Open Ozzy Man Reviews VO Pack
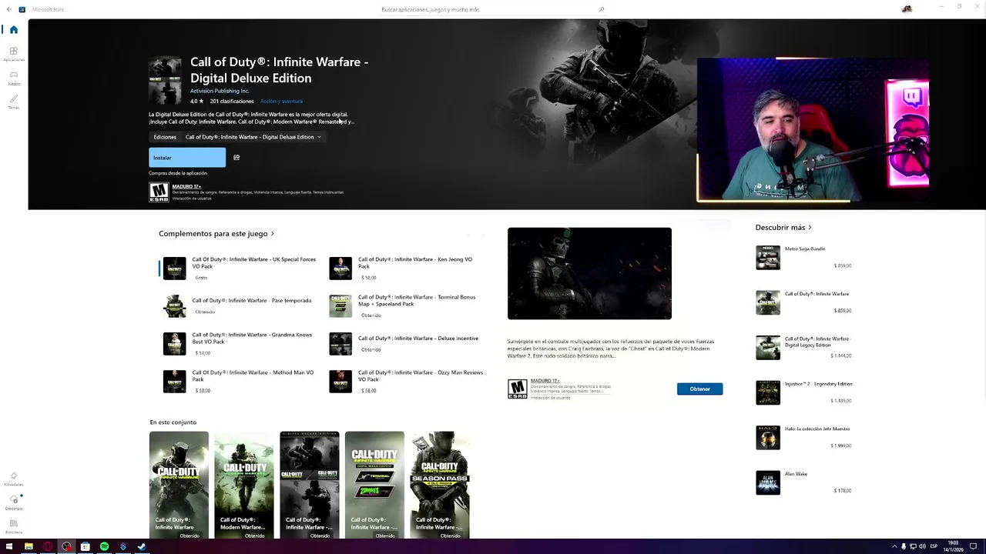This screenshot has height=554, width=986. pyautogui.click(x=407, y=381)
